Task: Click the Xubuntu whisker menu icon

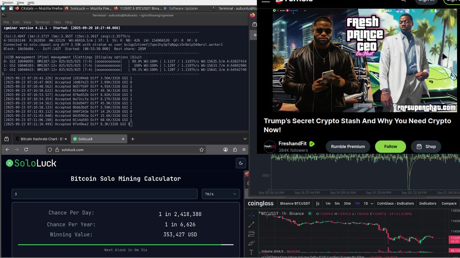Action: 3,8
